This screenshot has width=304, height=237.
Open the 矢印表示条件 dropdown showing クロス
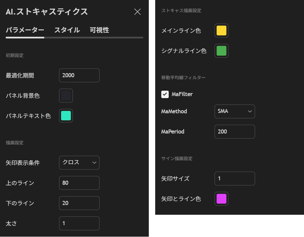click(x=79, y=162)
